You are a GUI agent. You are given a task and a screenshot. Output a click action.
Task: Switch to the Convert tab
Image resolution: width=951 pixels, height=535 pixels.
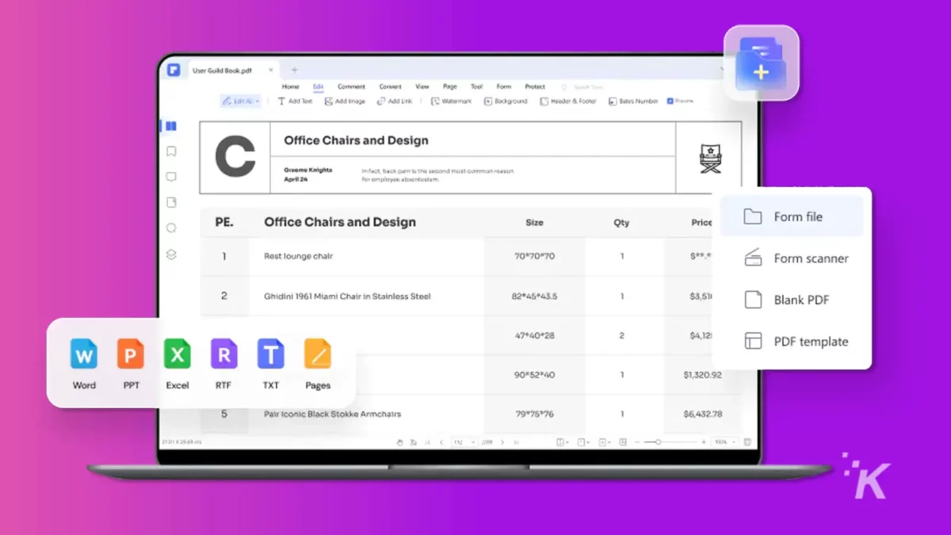click(x=390, y=86)
